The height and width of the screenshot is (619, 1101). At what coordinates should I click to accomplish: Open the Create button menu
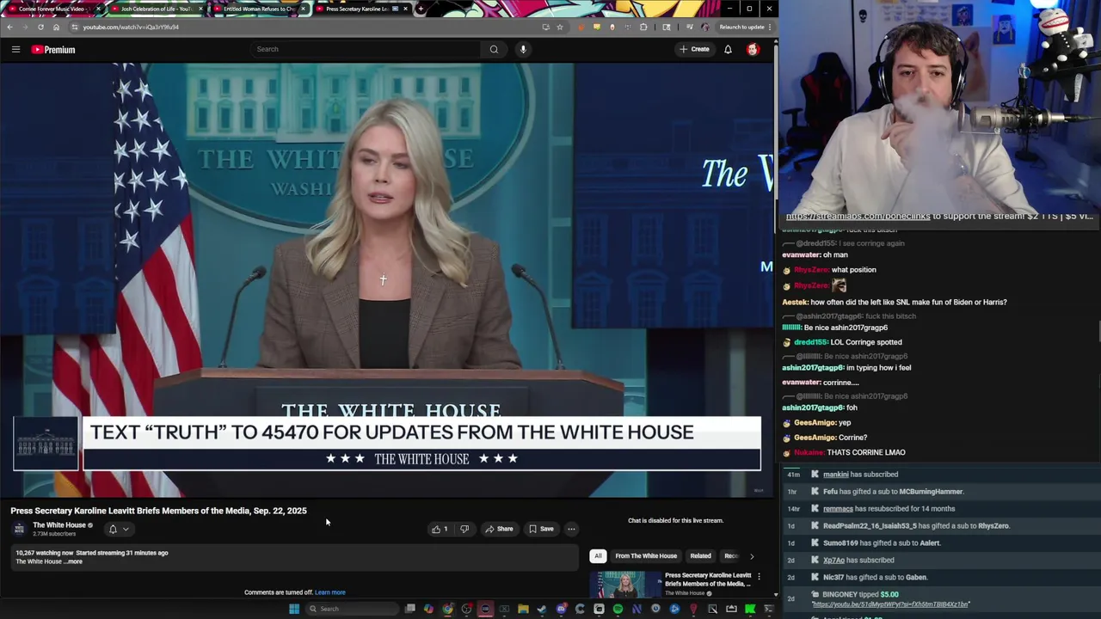(694, 49)
